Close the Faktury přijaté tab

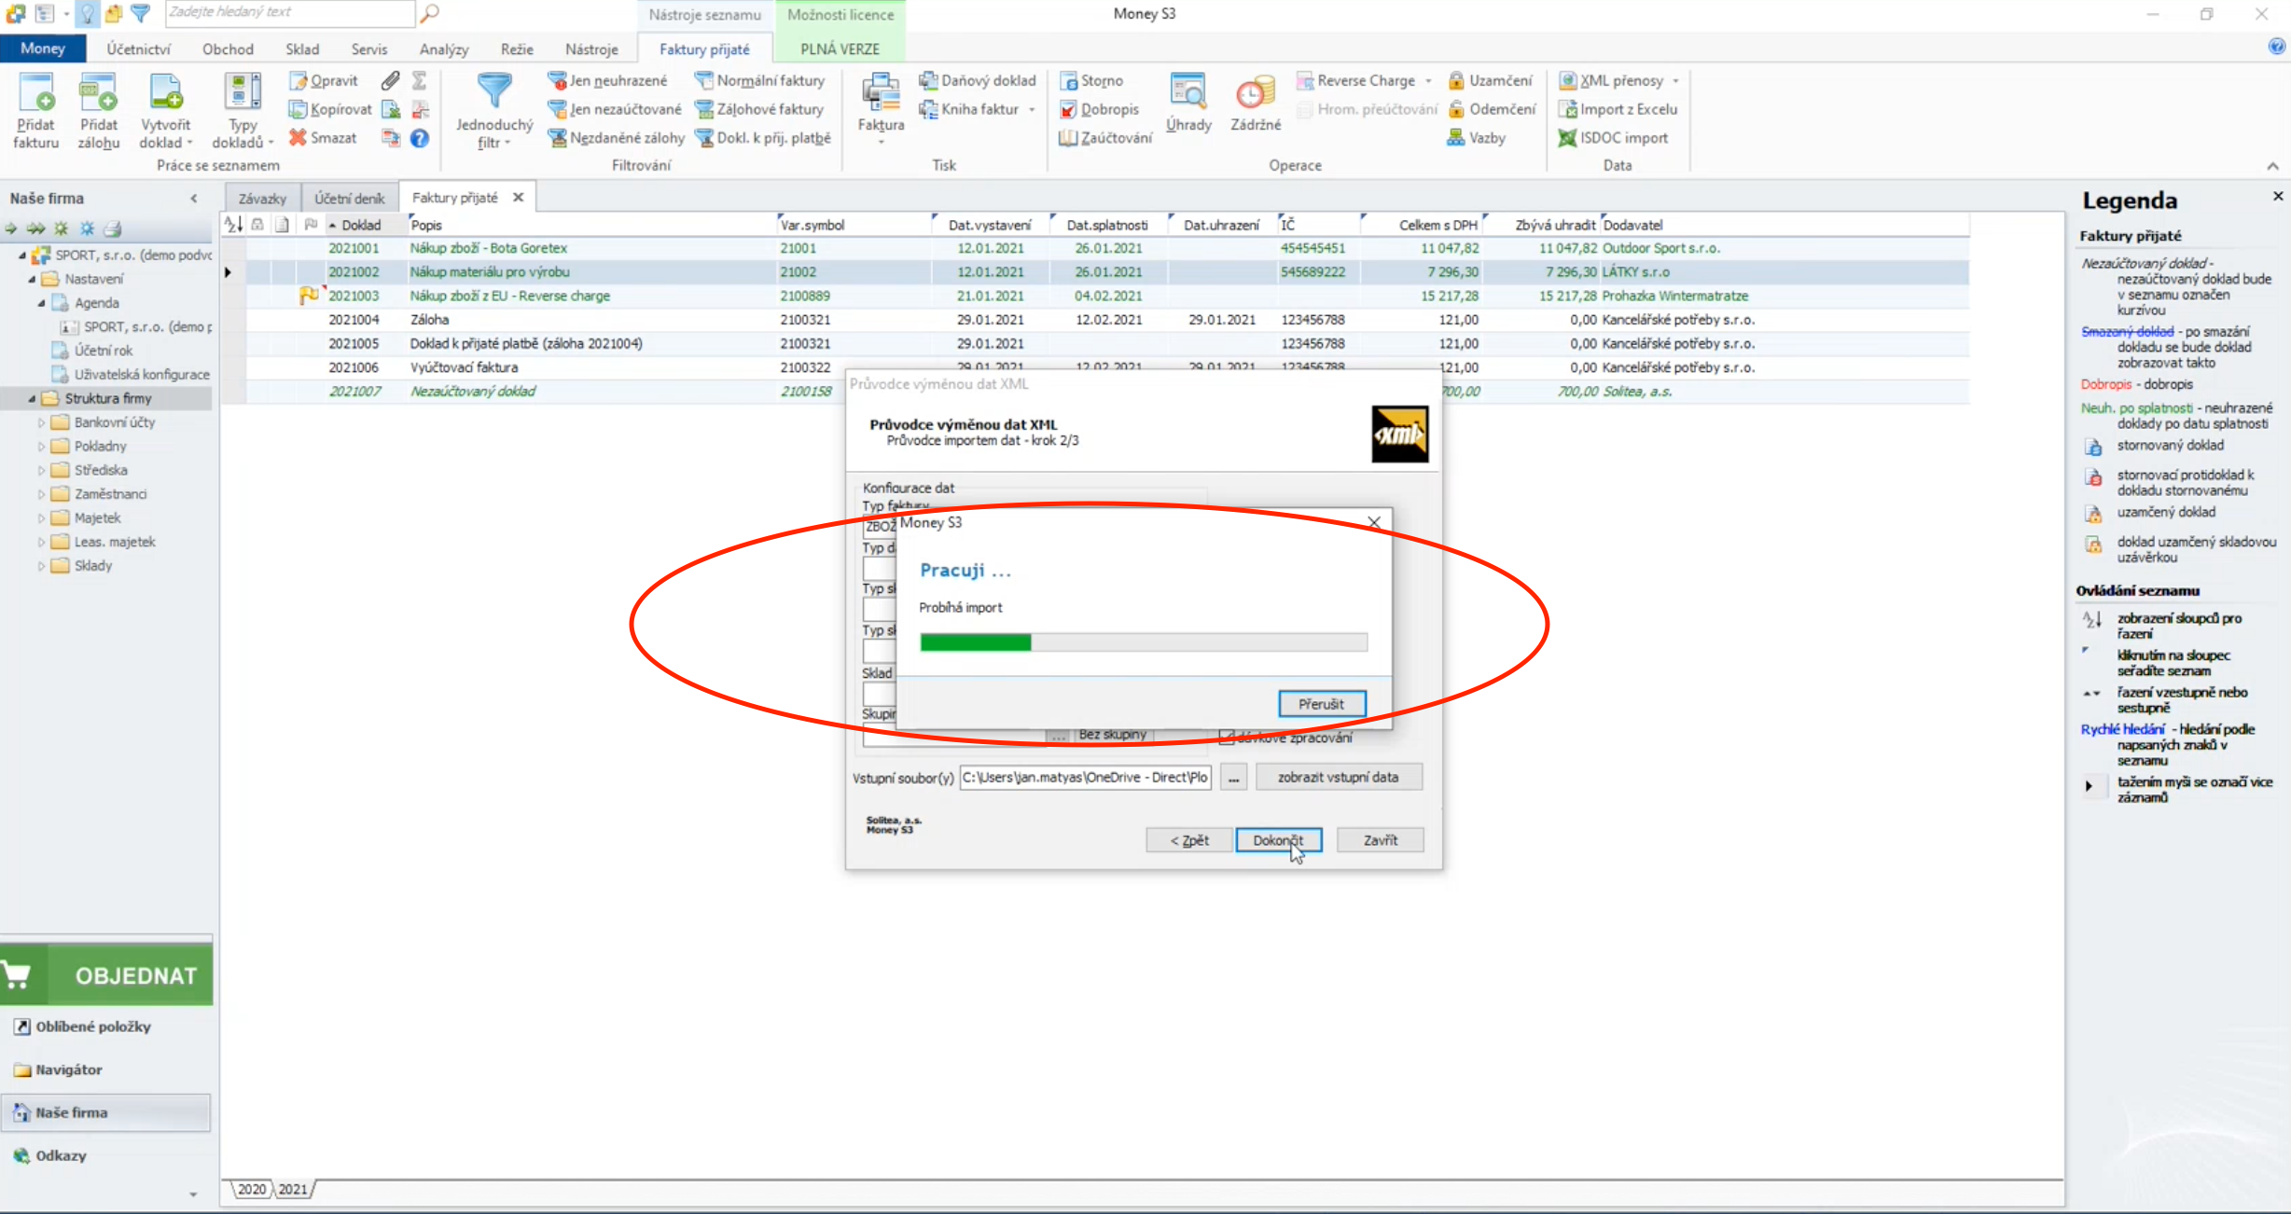click(518, 198)
